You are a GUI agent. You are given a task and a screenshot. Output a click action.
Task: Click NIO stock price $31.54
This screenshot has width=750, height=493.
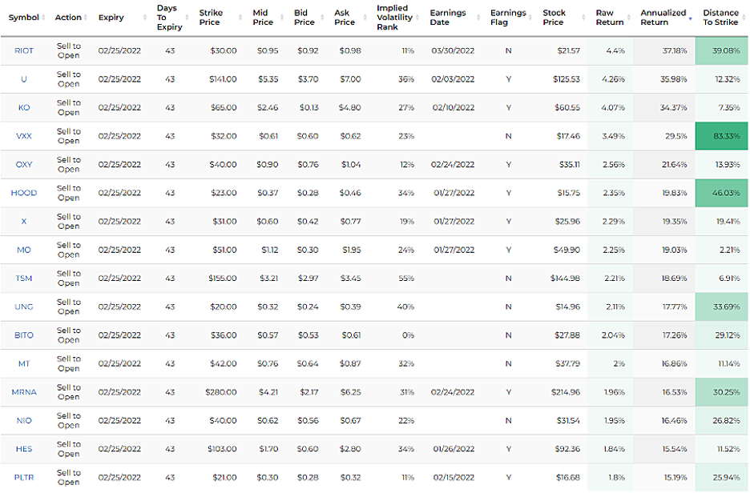pos(568,420)
